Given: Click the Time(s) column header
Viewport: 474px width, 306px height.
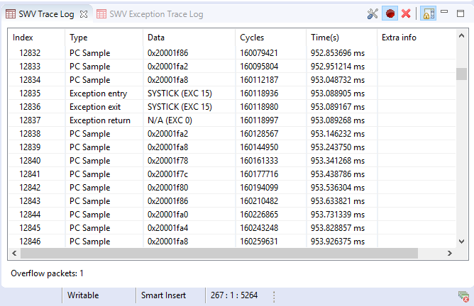Looking at the screenshot, I should click(341, 37).
